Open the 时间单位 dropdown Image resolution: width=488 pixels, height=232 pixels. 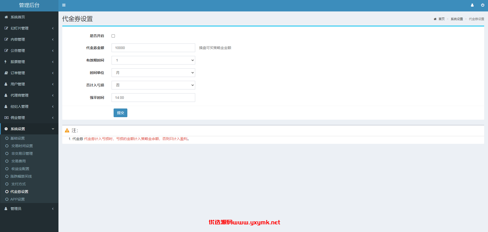click(x=153, y=73)
